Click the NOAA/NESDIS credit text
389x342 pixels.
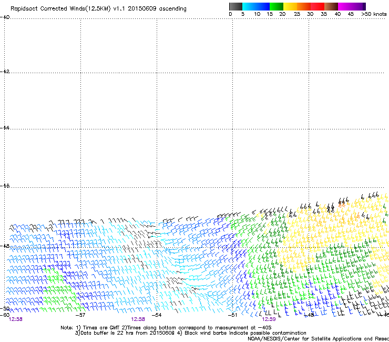pyautogui.click(x=318, y=339)
